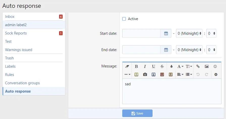Enable the Active checkbox

(x=124, y=19)
